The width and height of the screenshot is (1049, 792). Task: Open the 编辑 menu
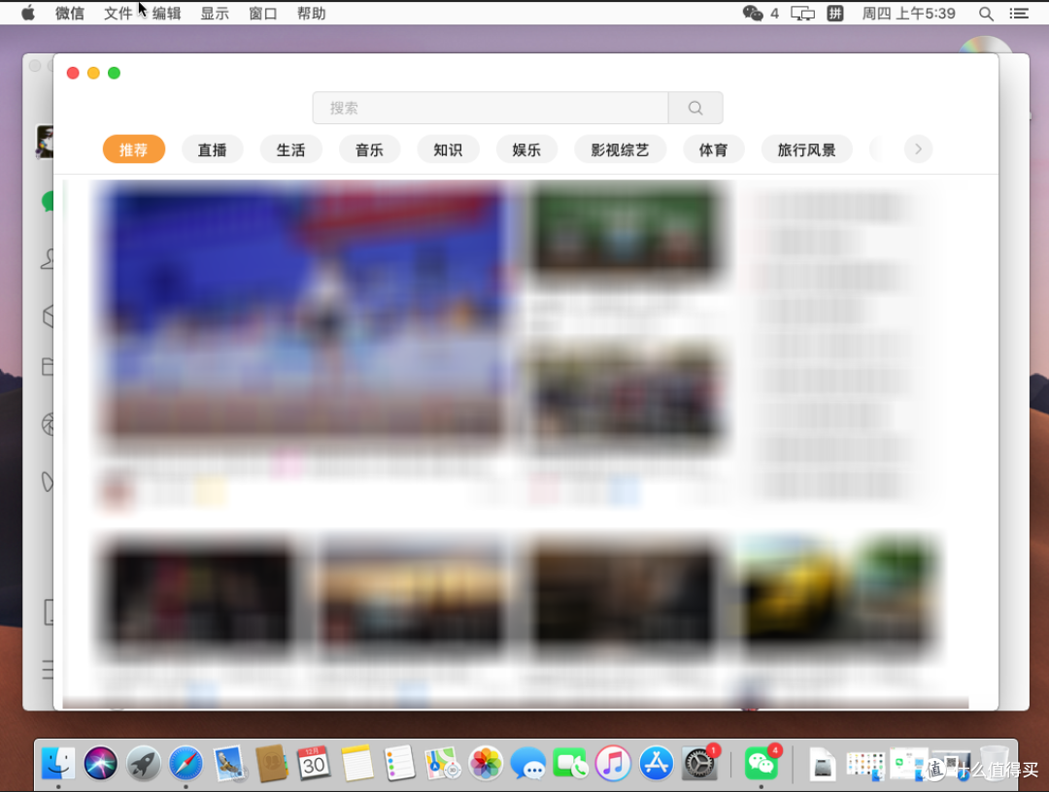[x=167, y=14]
